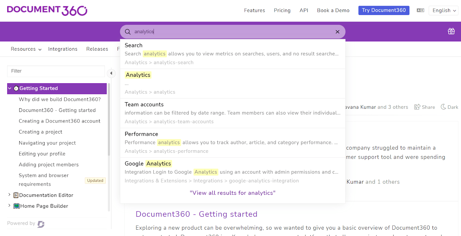Screen dimensions: 461x236
Task: Click the gift box what's new icon
Action: click(x=451, y=31)
